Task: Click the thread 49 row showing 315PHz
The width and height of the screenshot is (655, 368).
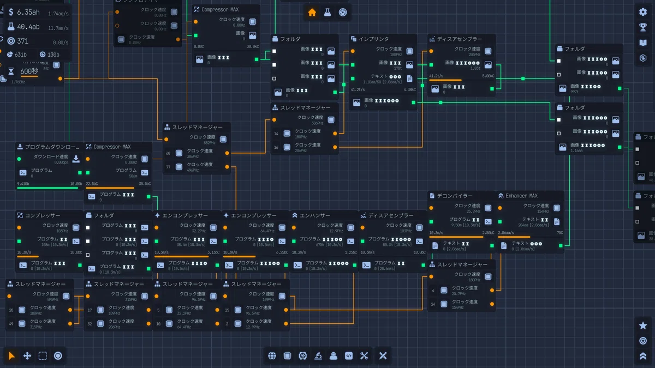Action: 40,324
